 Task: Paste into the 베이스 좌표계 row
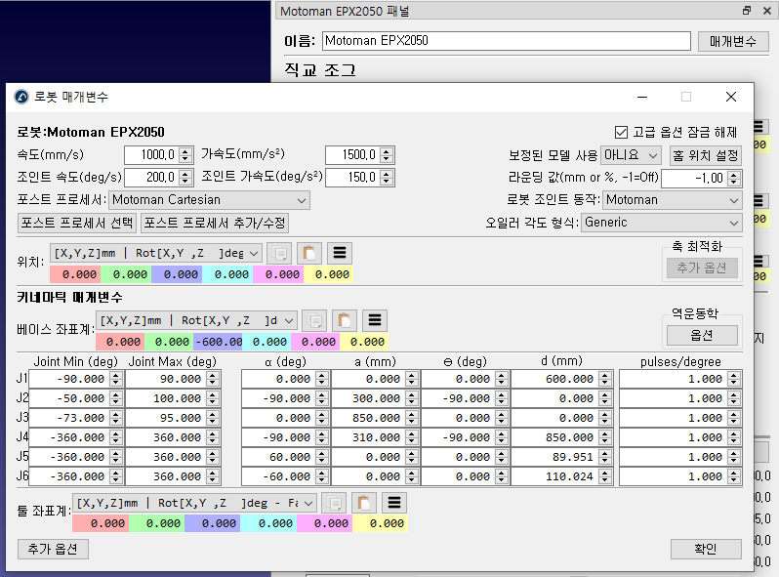[x=345, y=320]
